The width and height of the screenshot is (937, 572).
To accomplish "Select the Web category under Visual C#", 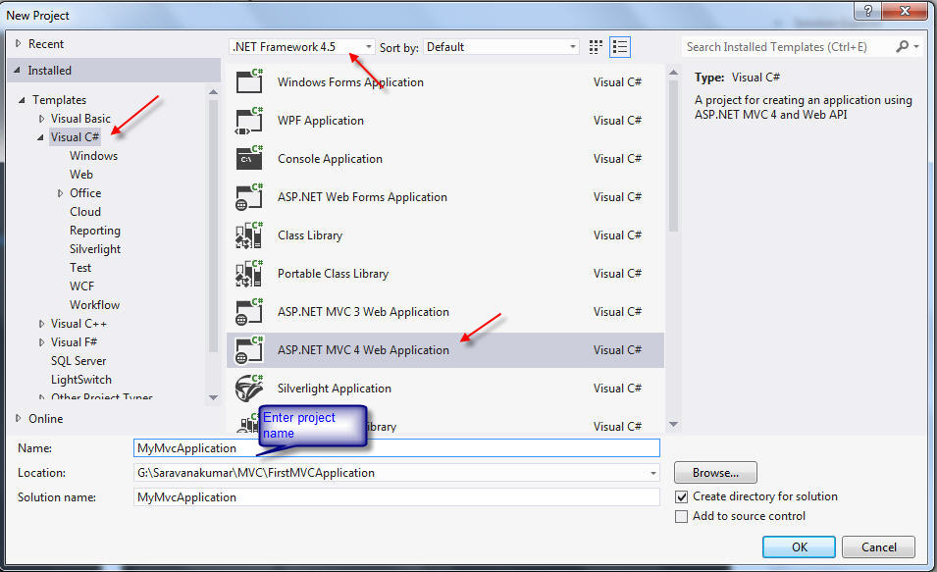I will coord(81,174).
